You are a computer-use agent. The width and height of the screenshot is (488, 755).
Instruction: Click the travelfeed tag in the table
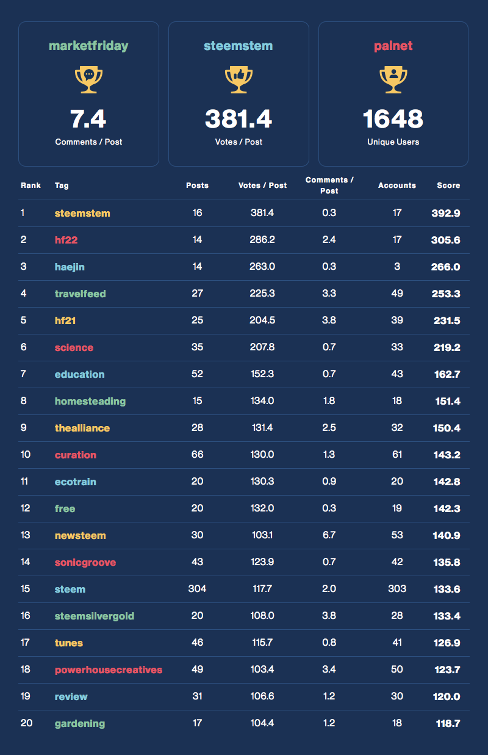coord(80,294)
